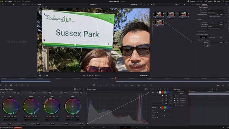Select Auto Hide on-screen controls
Image resolution: width=229 pixels, height=129 pixels.
pyautogui.click(x=212, y=37)
